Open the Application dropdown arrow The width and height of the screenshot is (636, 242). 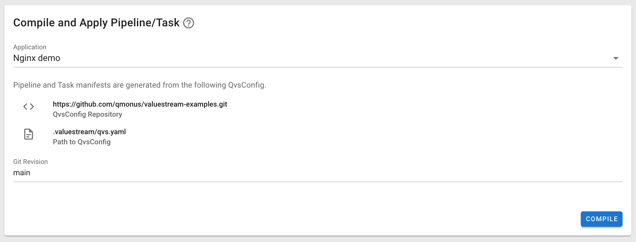(616, 58)
